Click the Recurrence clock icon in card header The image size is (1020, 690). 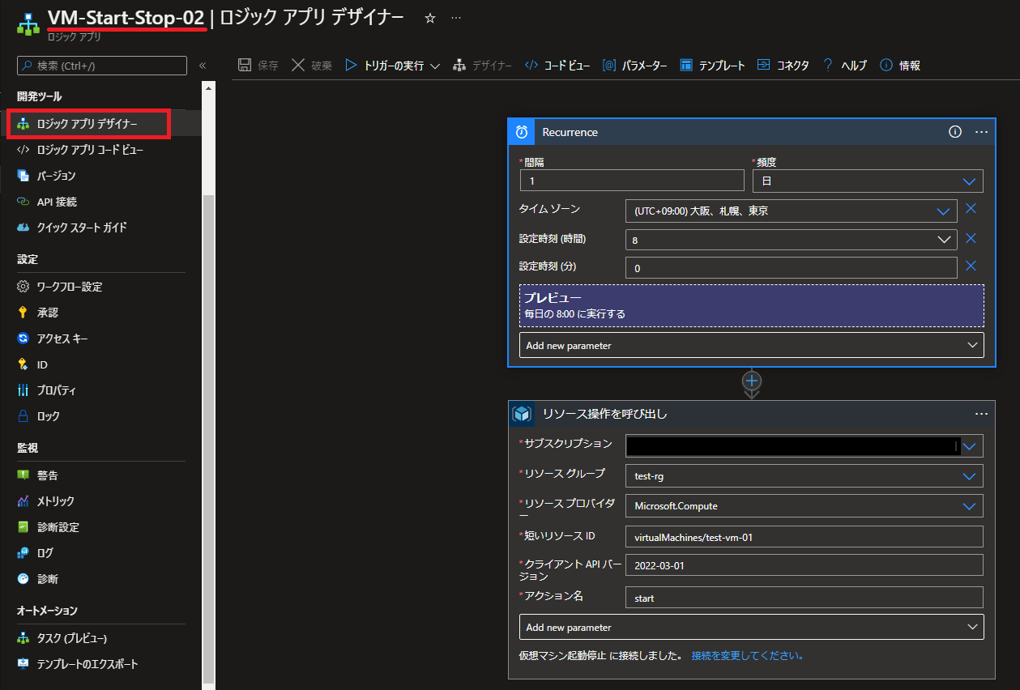pyautogui.click(x=522, y=132)
